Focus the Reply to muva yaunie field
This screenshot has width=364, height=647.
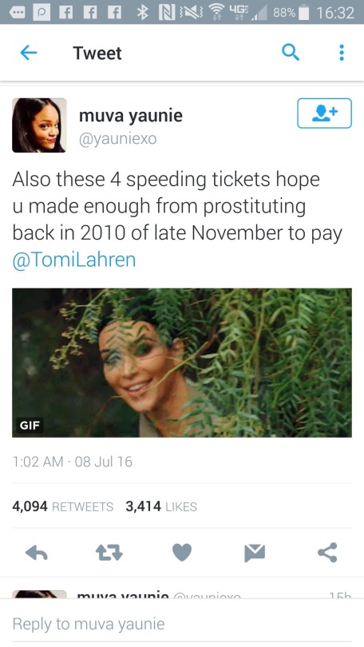[182, 624]
